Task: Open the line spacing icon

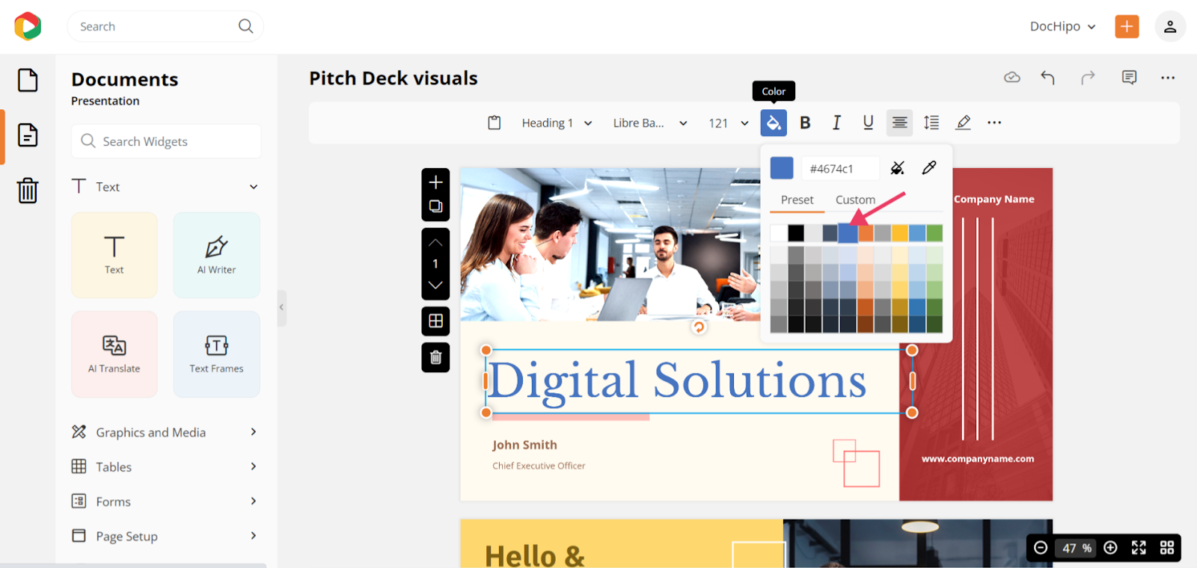Action: click(931, 123)
